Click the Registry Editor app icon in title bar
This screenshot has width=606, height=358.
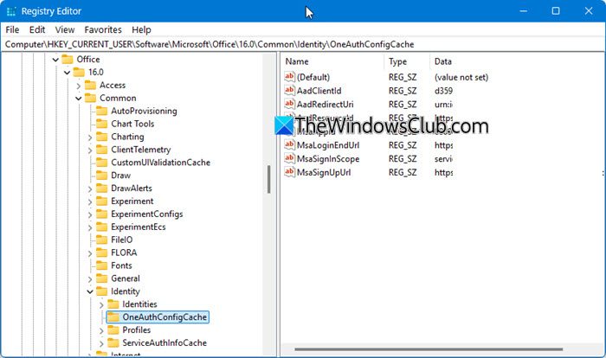point(10,11)
